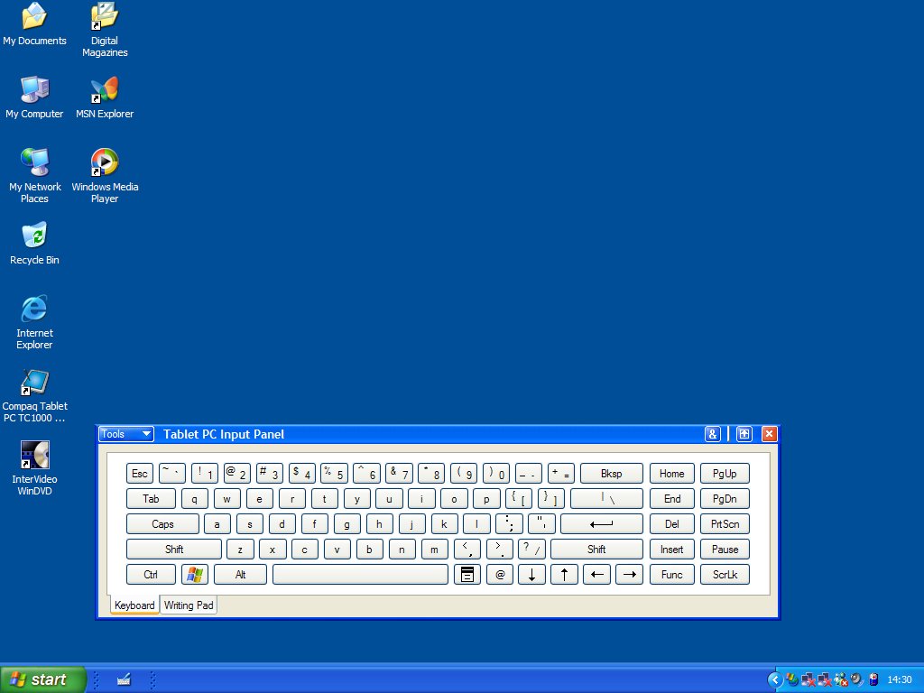Click the semicolon colon key
Image resolution: width=924 pixels, height=693 pixels.
(509, 524)
